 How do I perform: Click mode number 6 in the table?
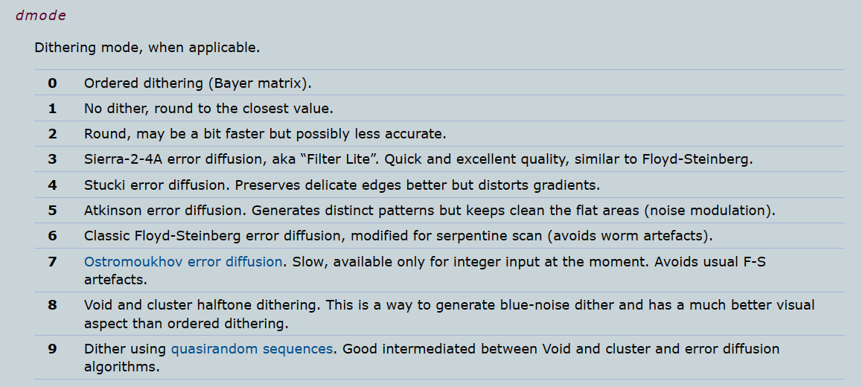point(52,236)
